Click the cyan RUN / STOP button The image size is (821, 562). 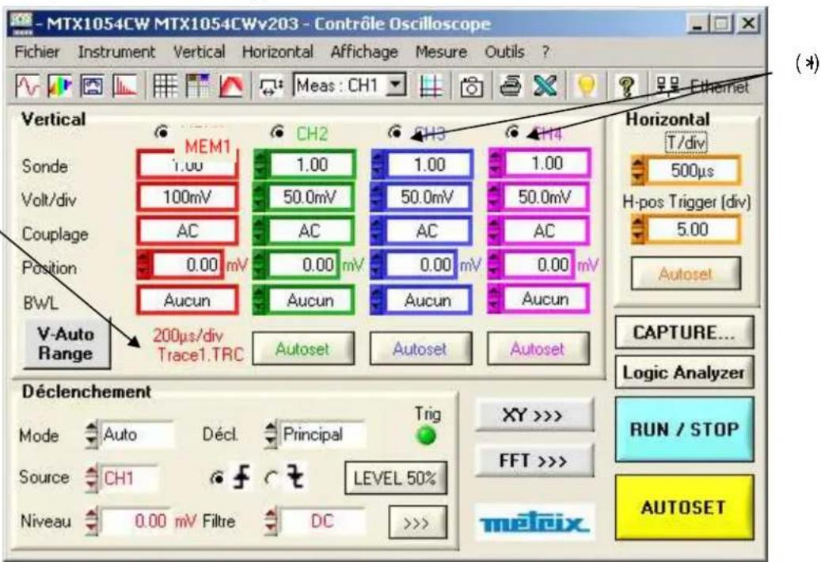point(684,430)
